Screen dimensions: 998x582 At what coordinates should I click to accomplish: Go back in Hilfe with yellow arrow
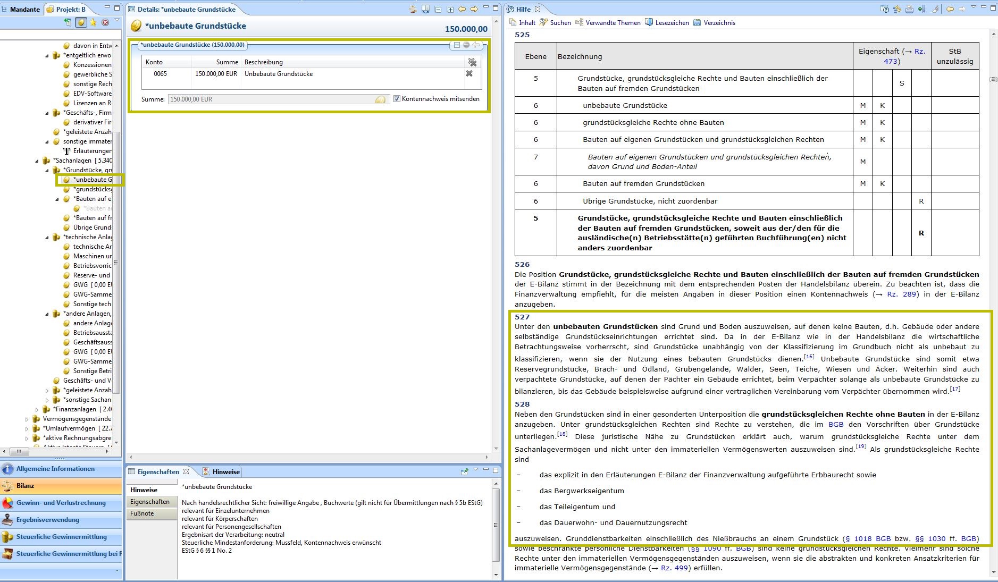950,9
